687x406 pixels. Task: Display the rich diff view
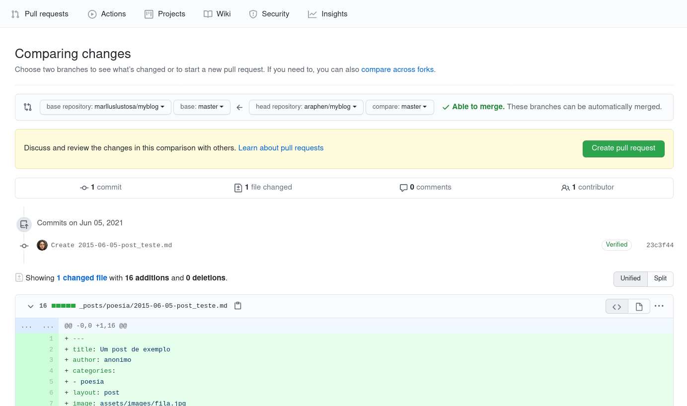pyautogui.click(x=639, y=307)
